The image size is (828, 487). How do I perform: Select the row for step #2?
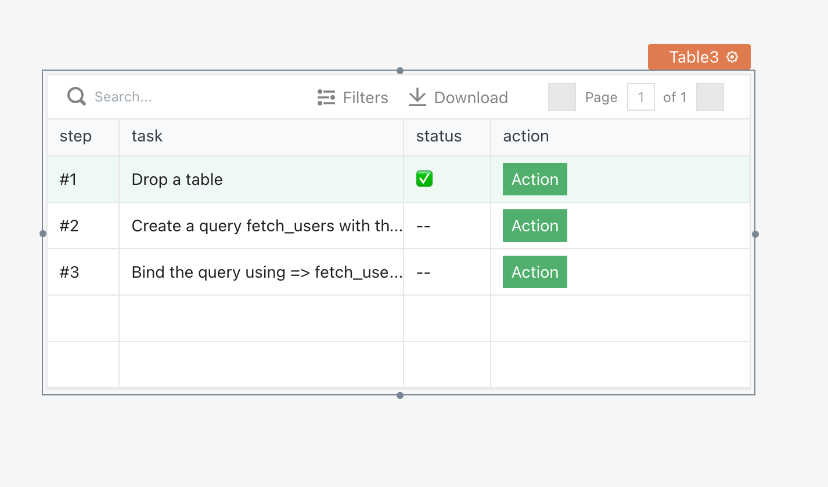232,226
